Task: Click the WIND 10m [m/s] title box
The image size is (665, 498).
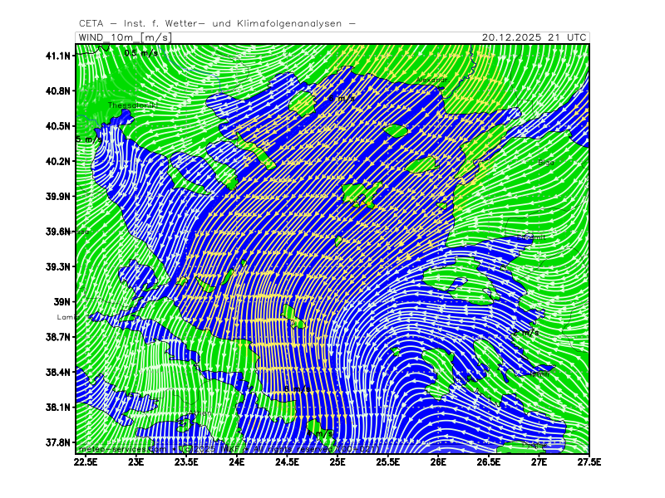Action: (x=125, y=37)
